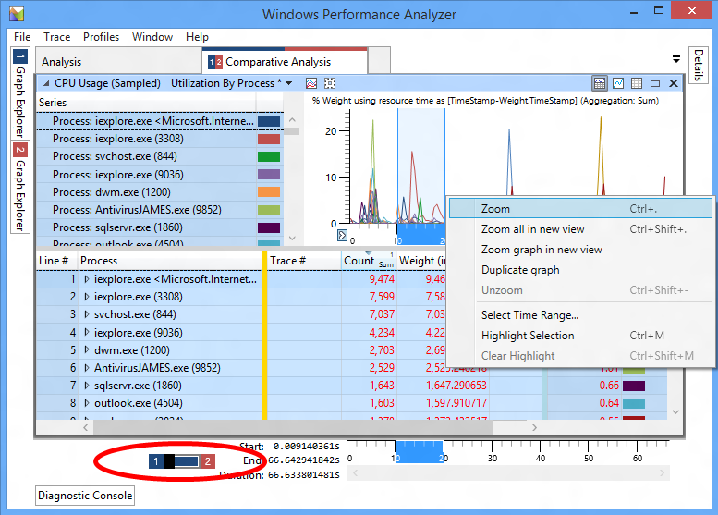The height and width of the screenshot is (515, 718).
Task: Switch to the graph and table display layout
Action: 600,83
